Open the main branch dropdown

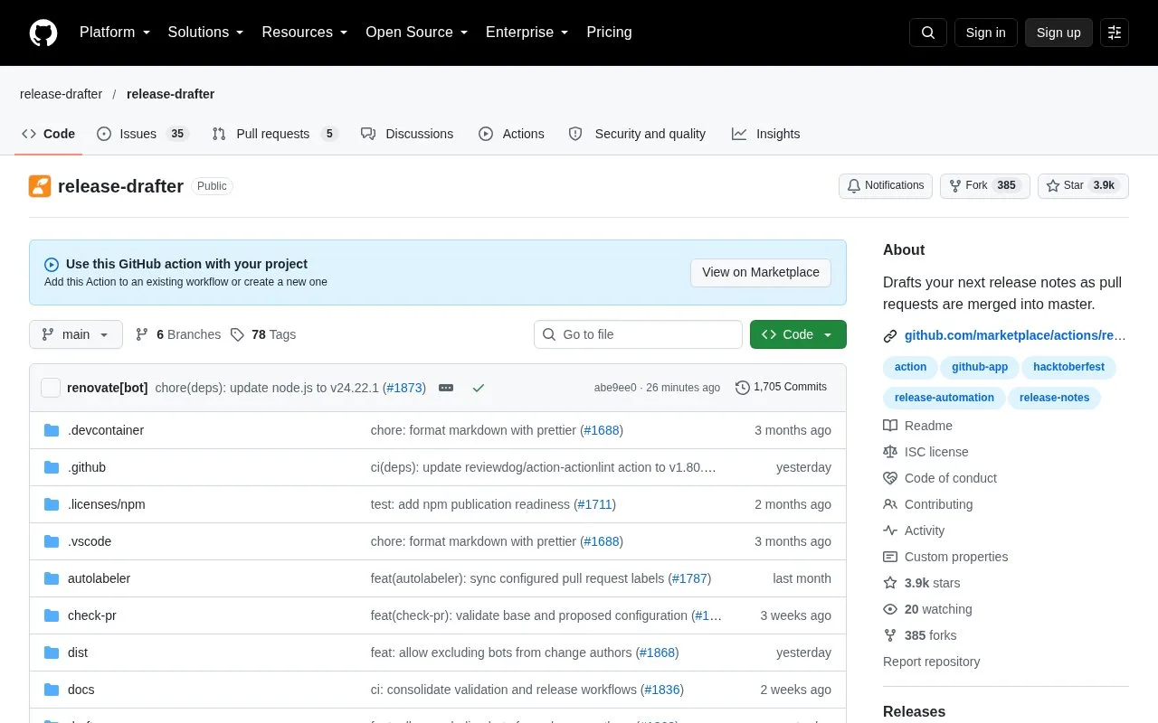75,334
